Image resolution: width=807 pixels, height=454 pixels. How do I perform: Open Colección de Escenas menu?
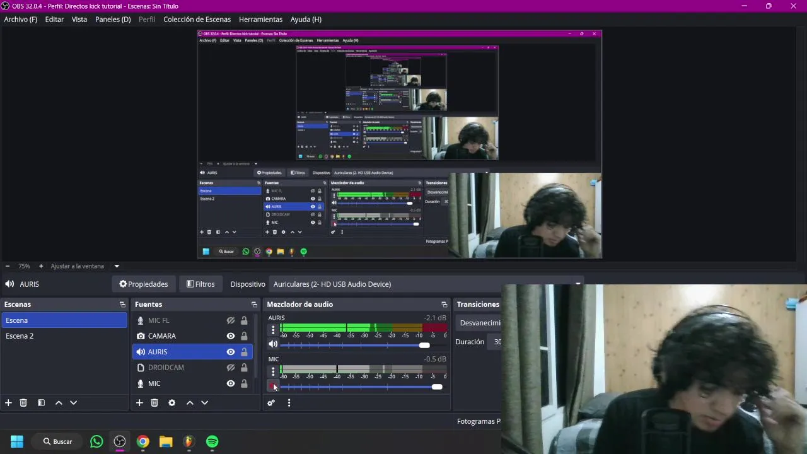click(x=197, y=20)
